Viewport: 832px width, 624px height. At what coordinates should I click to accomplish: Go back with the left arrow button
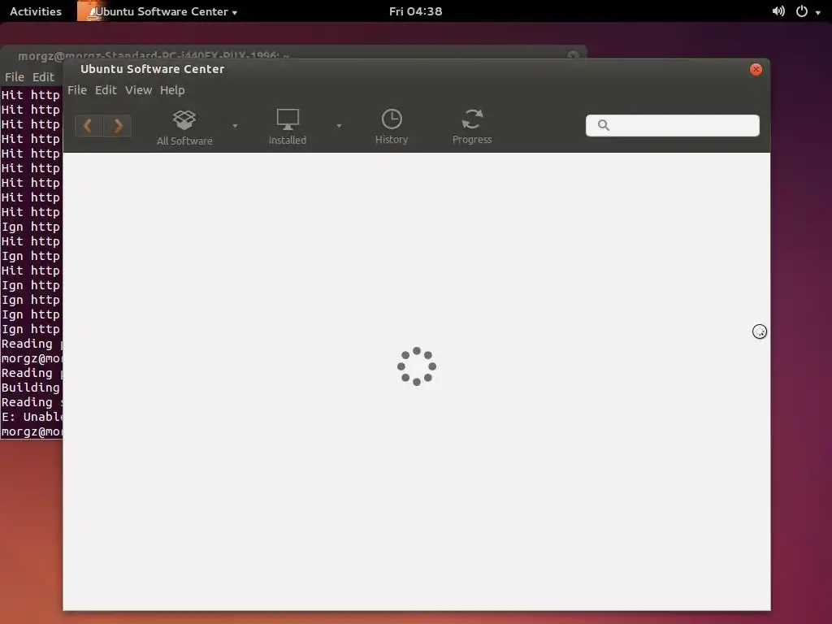[89, 126]
